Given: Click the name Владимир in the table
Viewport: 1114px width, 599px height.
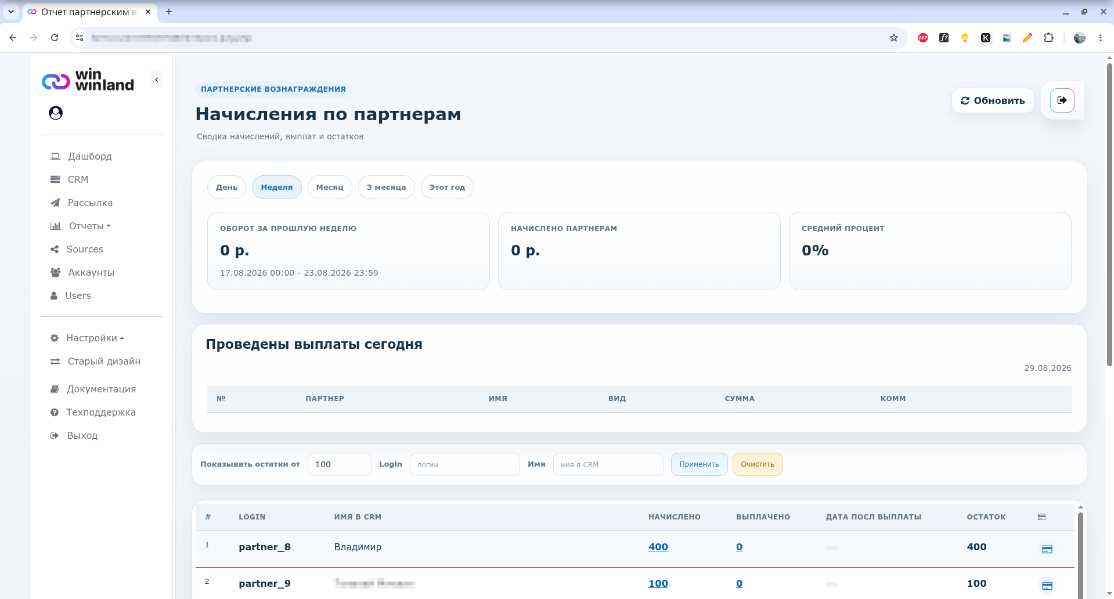Looking at the screenshot, I should (358, 547).
